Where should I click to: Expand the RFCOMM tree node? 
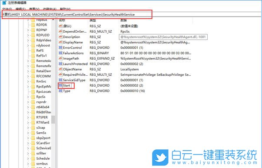point(28,76)
